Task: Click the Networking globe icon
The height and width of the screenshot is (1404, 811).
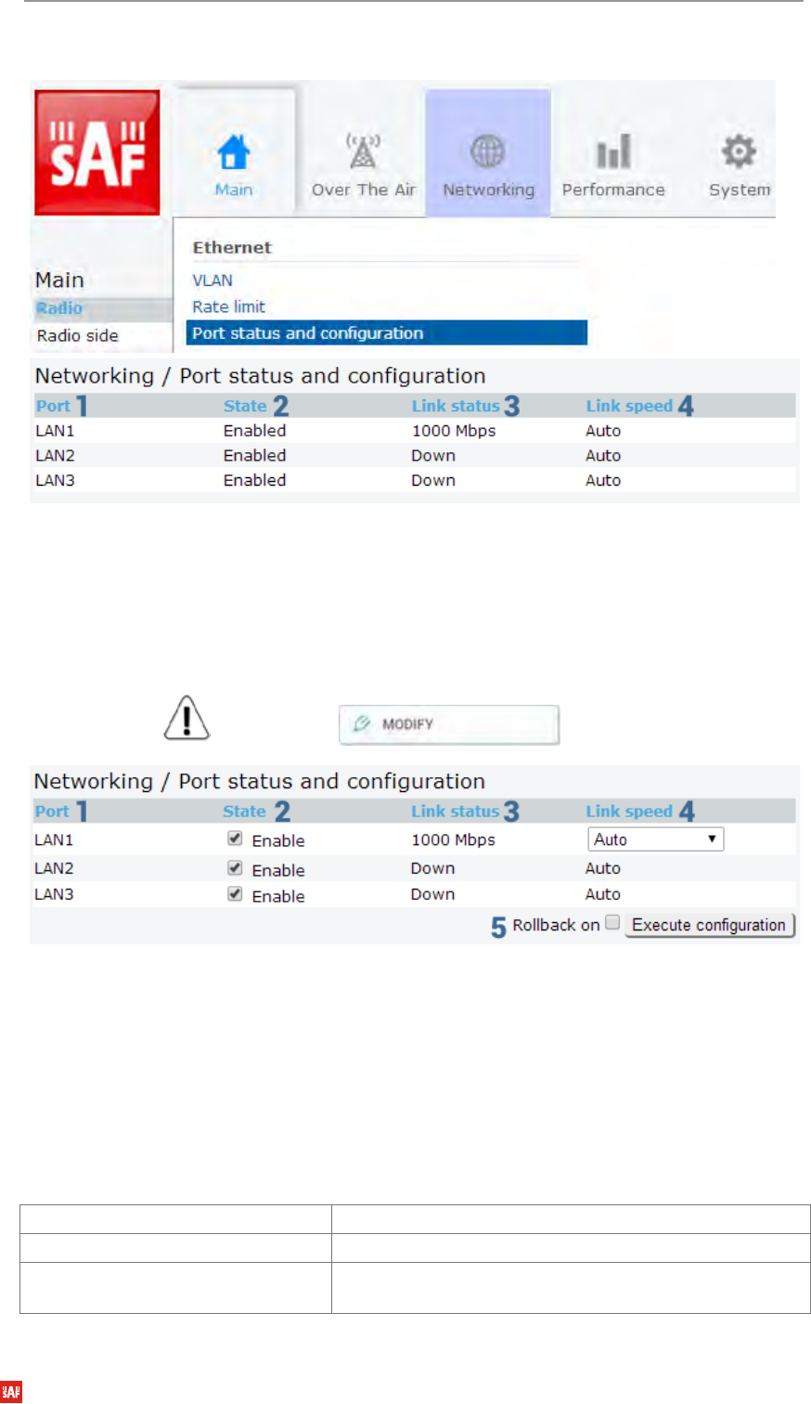Action: (x=488, y=151)
